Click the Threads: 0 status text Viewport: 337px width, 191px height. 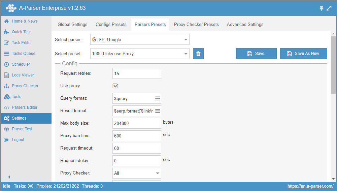pos(92,186)
